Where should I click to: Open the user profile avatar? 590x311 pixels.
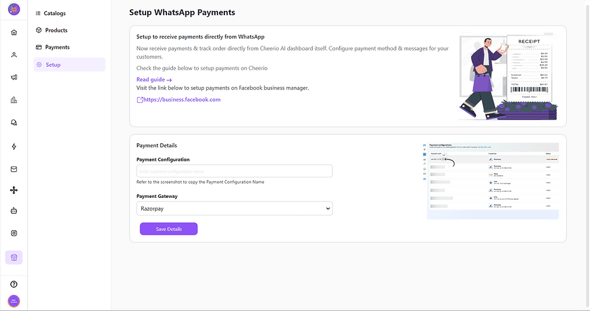point(14,301)
